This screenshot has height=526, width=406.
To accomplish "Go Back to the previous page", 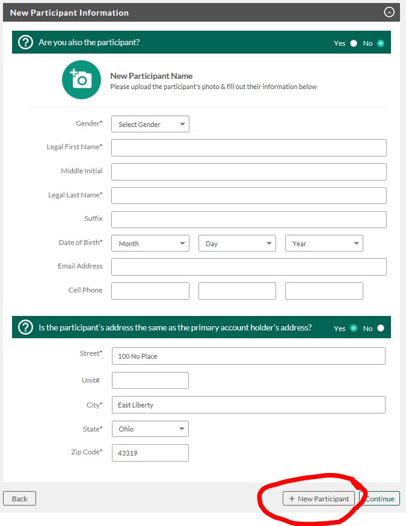I will click(19, 498).
